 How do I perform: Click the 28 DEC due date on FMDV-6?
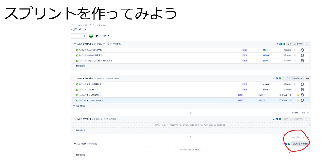click(x=288, y=84)
